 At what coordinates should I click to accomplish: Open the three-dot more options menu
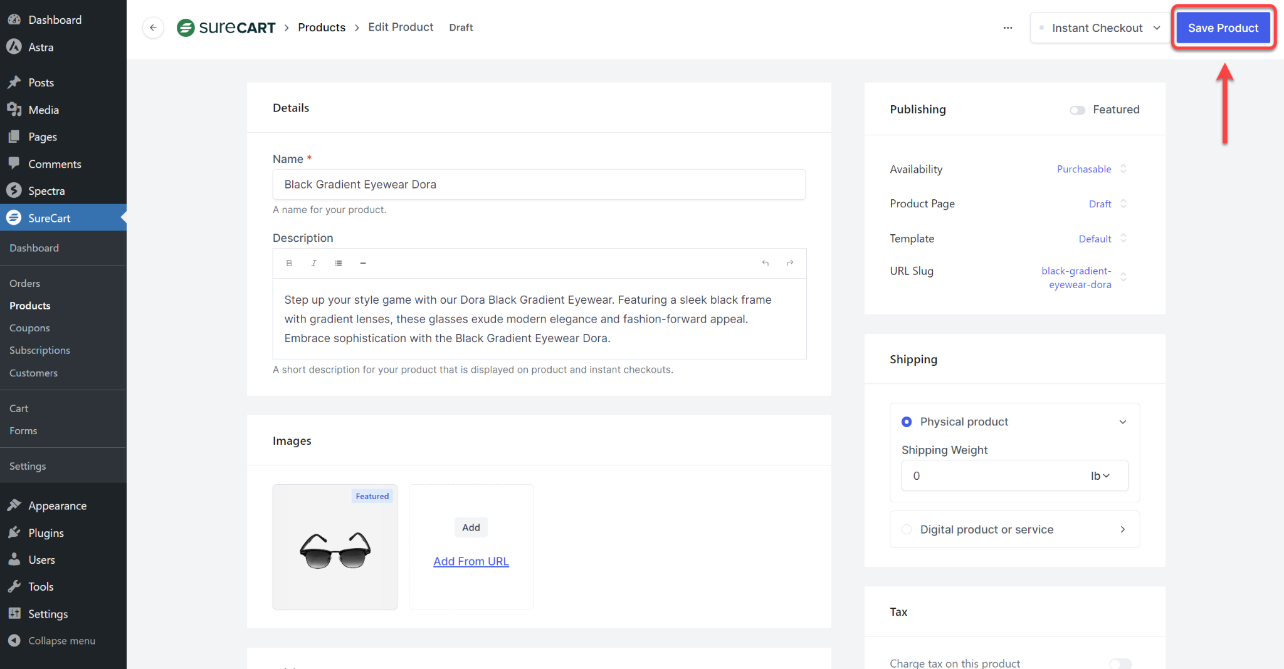point(1008,28)
